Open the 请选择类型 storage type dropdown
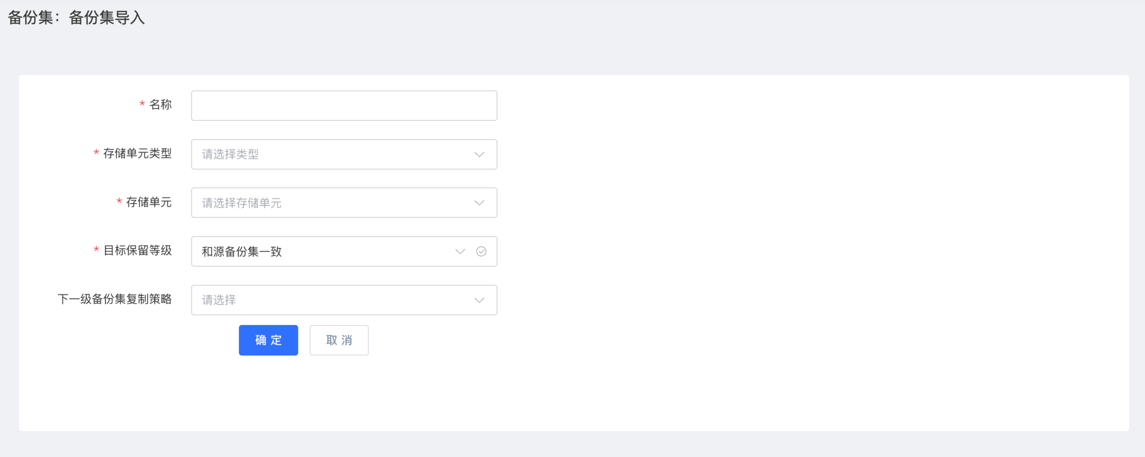Screen dimensions: 1145x457 pos(329,155)
